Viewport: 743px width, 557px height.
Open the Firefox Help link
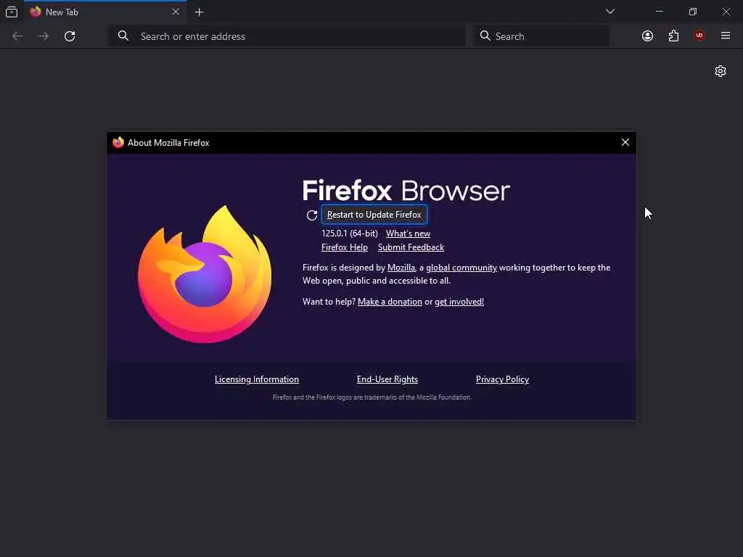(x=345, y=247)
